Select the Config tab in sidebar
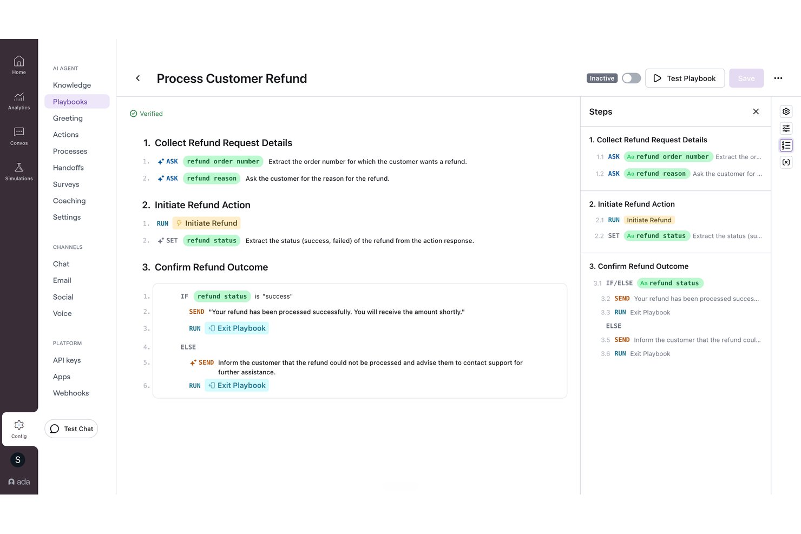 (19, 429)
